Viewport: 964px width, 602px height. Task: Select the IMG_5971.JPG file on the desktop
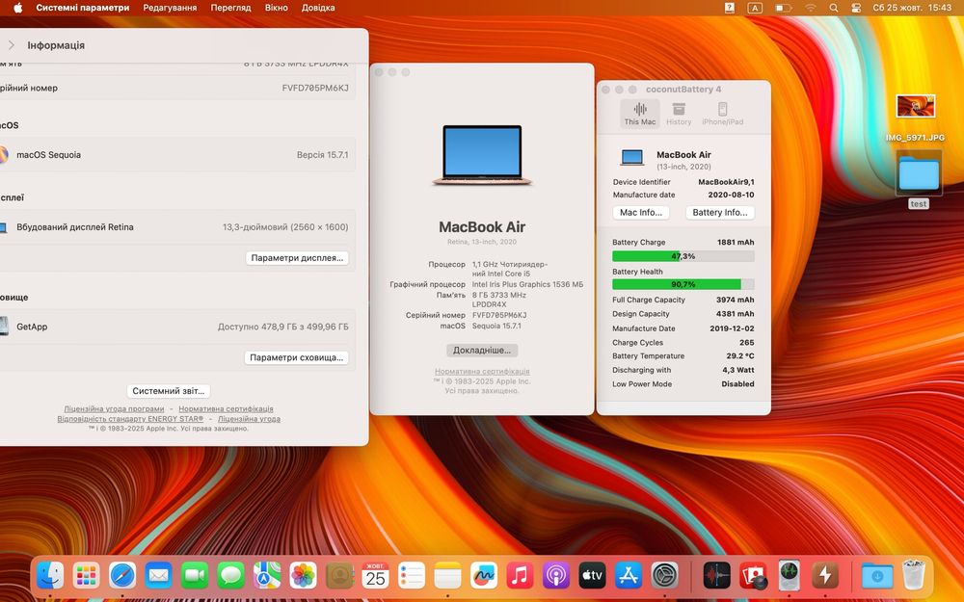tap(916, 118)
